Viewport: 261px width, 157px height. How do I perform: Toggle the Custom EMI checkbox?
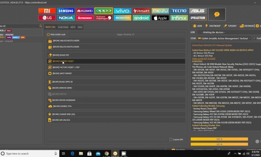tap(171, 140)
